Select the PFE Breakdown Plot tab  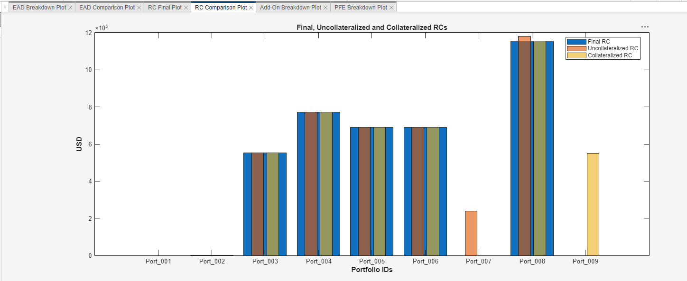[363, 7]
